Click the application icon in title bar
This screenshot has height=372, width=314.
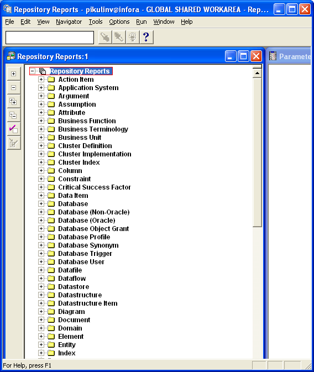tap(8, 9)
